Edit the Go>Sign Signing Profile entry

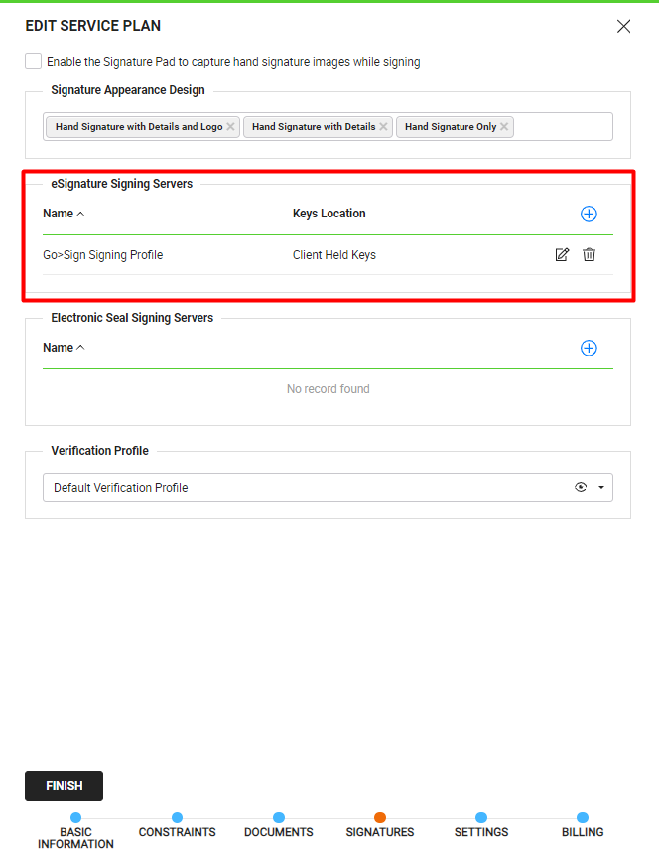click(x=562, y=255)
